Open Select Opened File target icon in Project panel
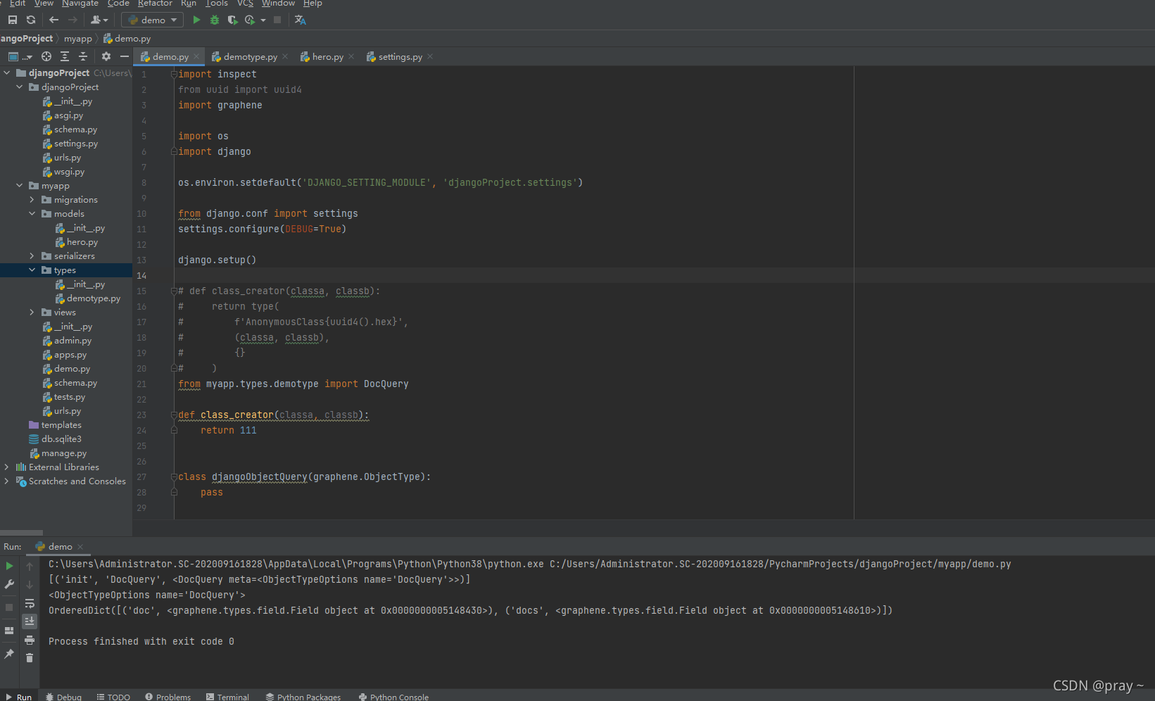 pos(46,56)
